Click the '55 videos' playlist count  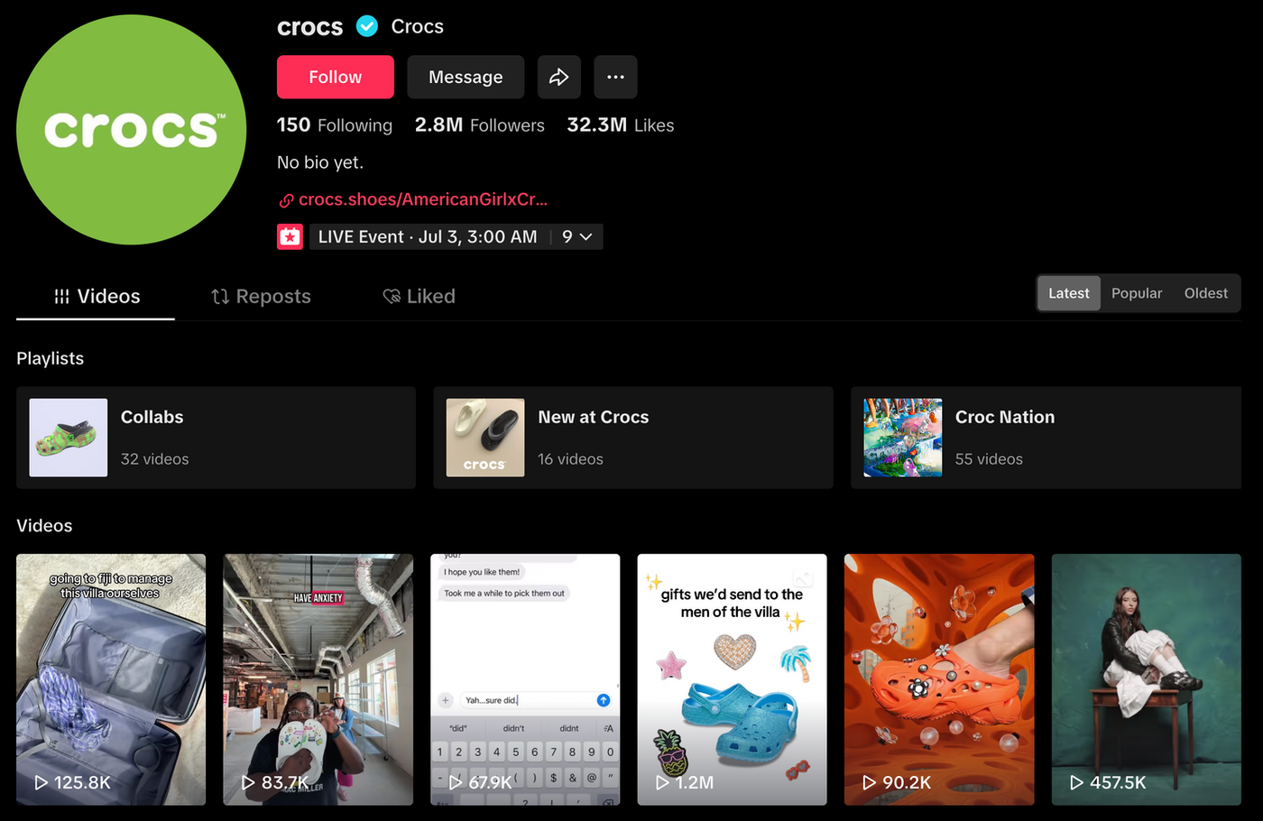pos(989,459)
